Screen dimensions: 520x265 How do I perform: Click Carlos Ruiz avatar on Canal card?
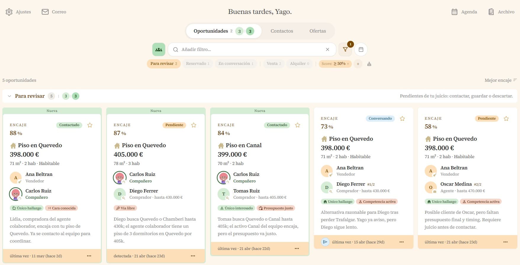point(223,177)
